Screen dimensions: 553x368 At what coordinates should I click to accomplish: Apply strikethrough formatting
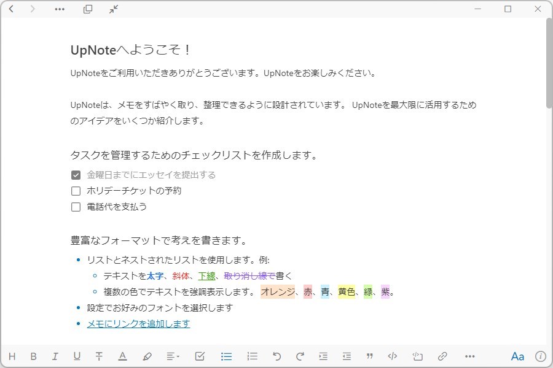point(99,356)
